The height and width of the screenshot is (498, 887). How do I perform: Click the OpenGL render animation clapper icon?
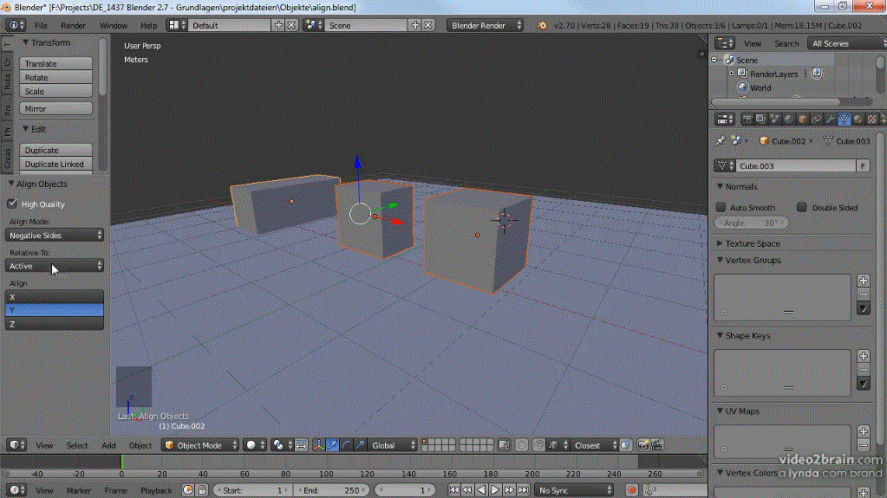point(656,445)
